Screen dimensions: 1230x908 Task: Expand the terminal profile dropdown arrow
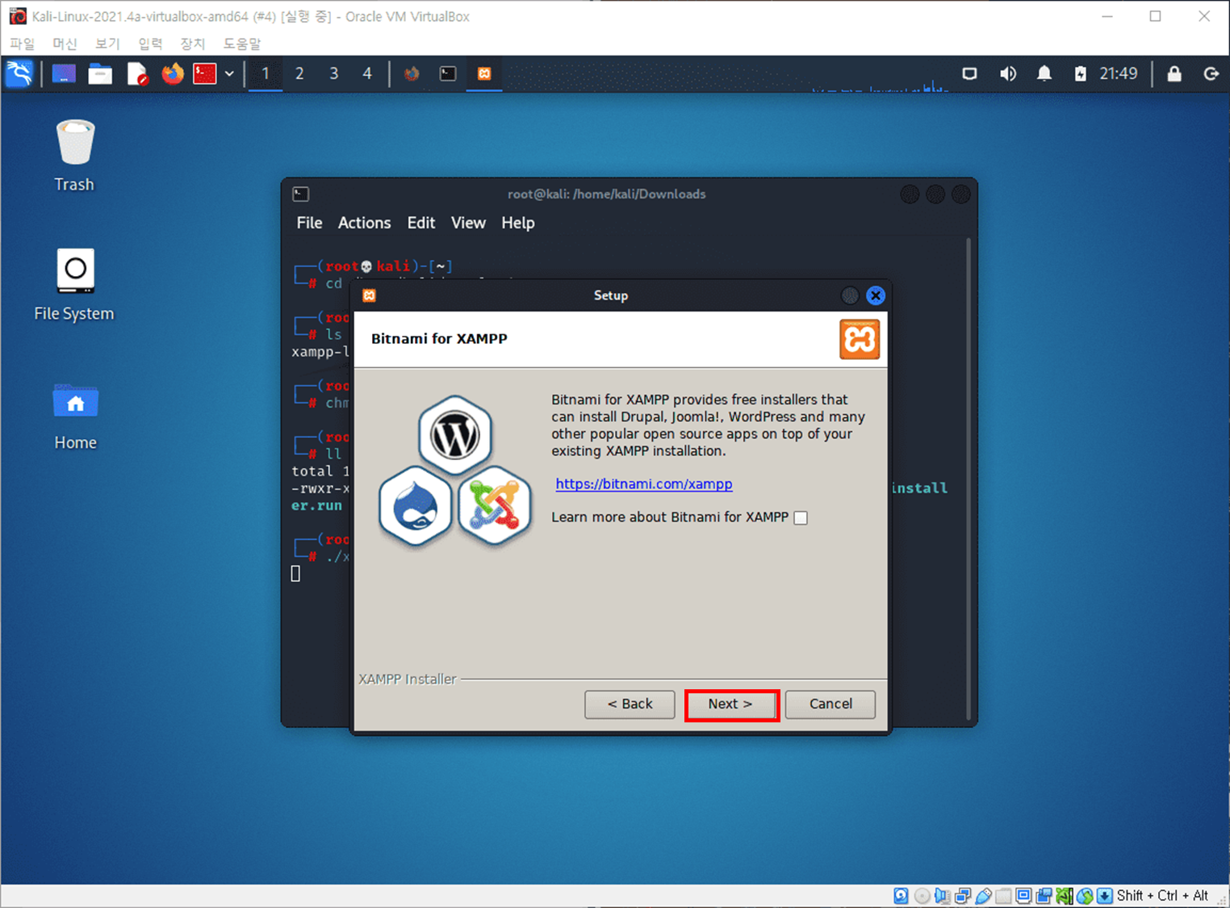[x=230, y=73]
